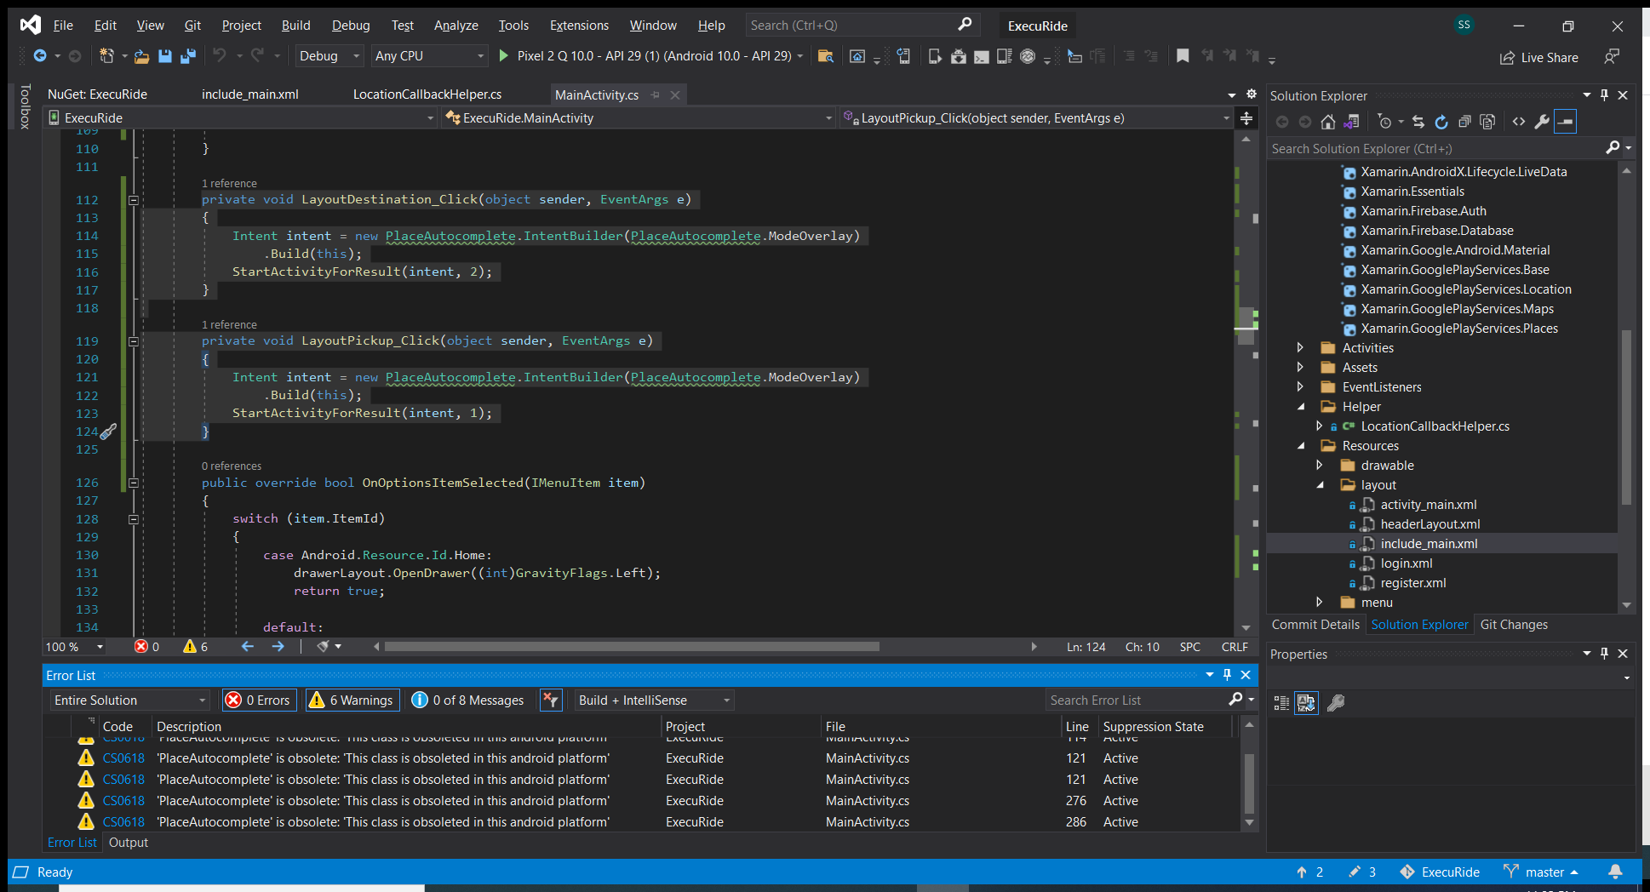The width and height of the screenshot is (1650, 892).
Task: Sync with Active Document in Solution Explorer
Action: [1418, 122]
